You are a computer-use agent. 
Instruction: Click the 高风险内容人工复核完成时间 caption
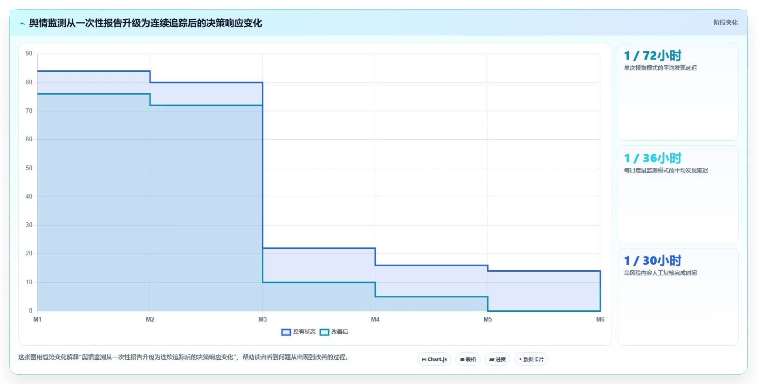[660, 273]
